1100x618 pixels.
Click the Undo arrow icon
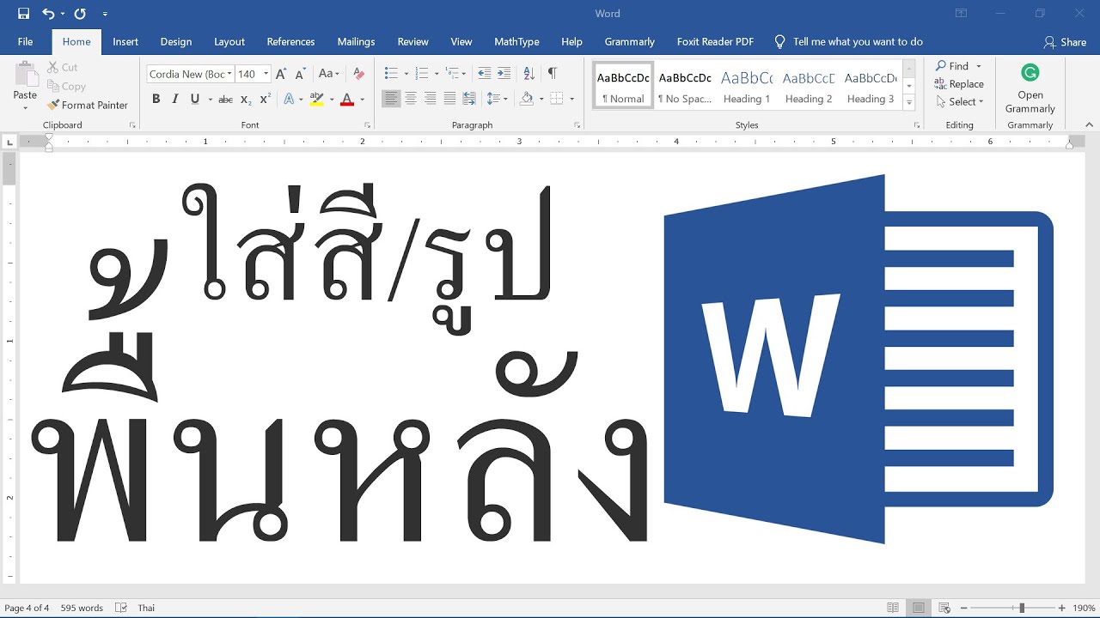[x=48, y=14]
